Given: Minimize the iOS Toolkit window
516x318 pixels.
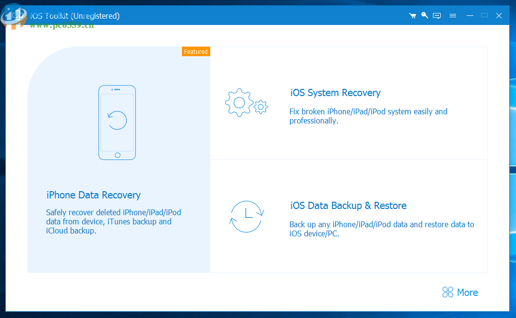Looking at the screenshot, I should click(469, 15).
